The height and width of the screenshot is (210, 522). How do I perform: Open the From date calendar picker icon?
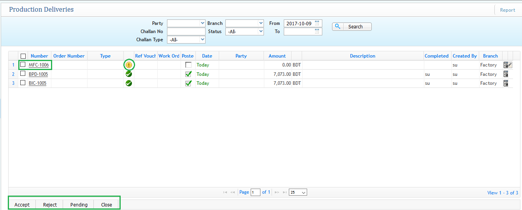coord(317,23)
